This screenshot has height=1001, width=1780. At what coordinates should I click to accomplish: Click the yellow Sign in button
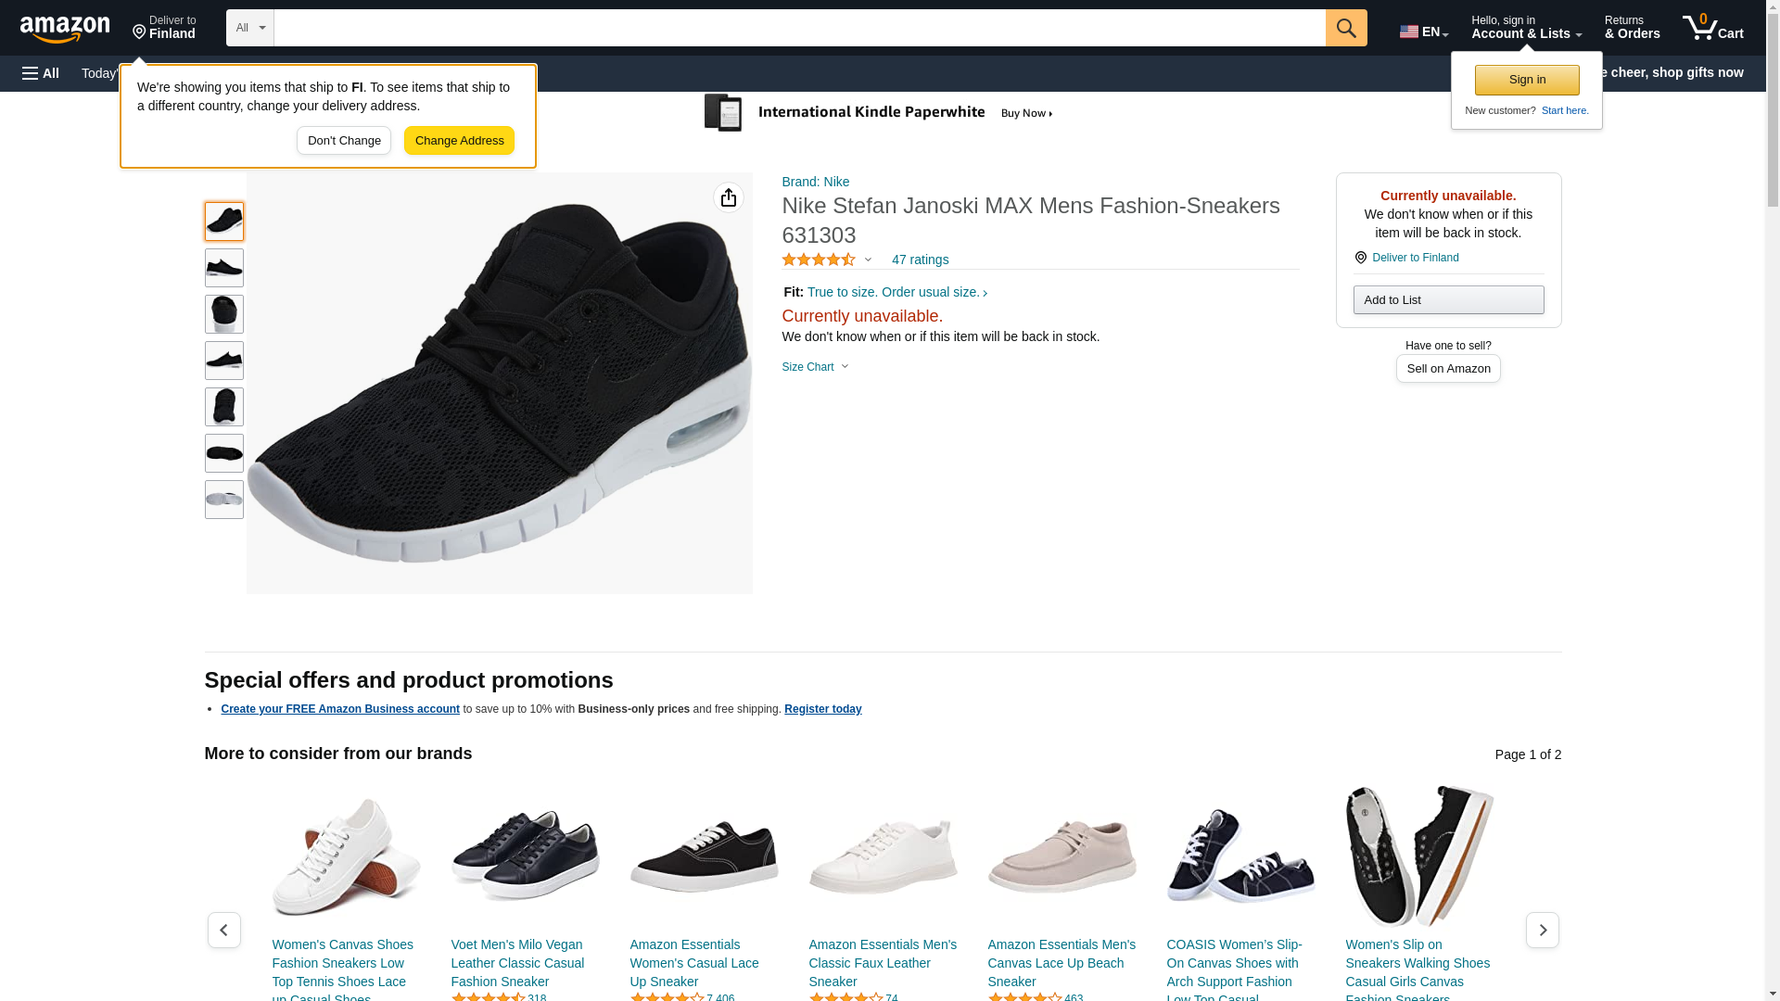pyautogui.click(x=1527, y=80)
